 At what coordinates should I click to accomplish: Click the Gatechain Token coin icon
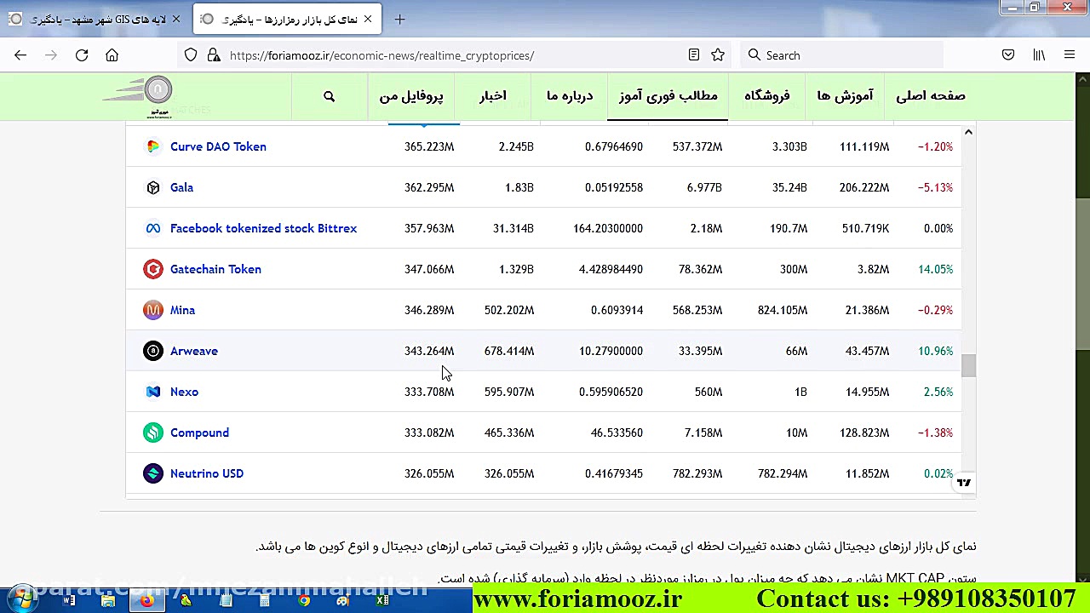pyautogui.click(x=153, y=269)
